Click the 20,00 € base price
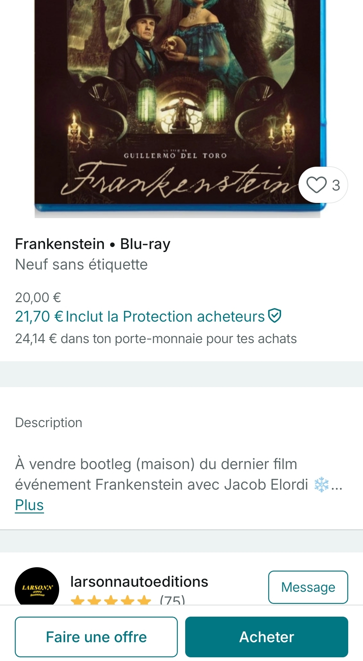This screenshot has width=363, height=661. coord(38,297)
